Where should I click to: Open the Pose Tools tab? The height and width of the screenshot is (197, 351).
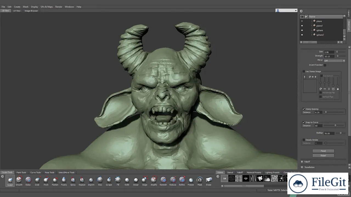point(50,172)
